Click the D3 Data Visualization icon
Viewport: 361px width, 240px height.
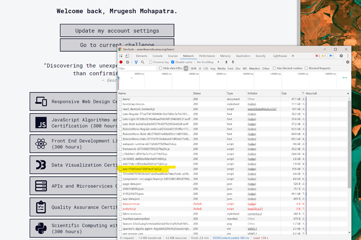coord(41,165)
